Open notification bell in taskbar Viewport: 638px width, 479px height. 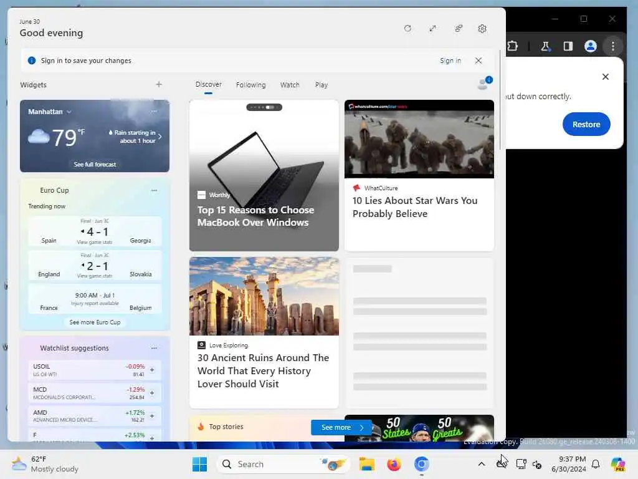coord(596,464)
